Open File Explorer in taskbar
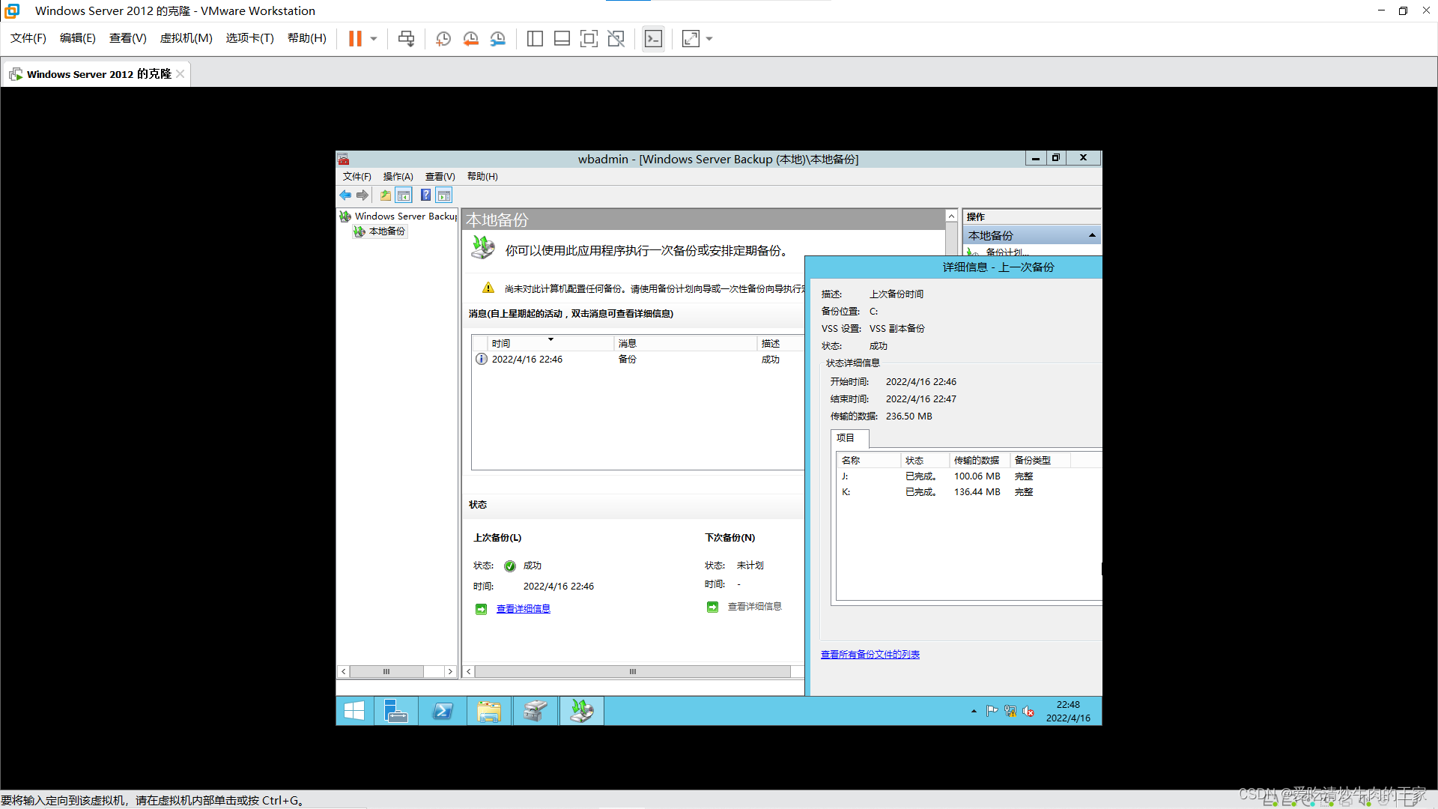The width and height of the screenshot is (1438, 809). [489, 710]
